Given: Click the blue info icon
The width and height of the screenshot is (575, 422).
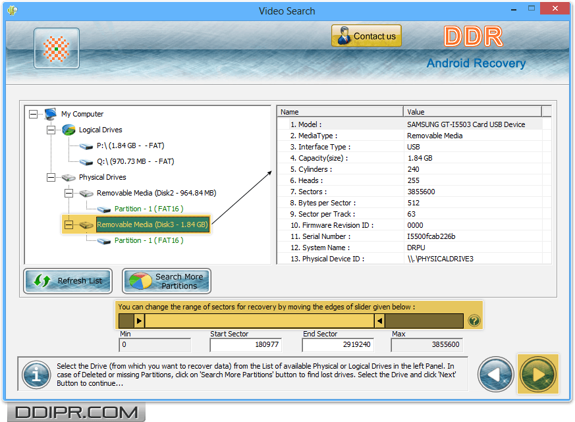Looking at the screenshot, I should point(36,375).
